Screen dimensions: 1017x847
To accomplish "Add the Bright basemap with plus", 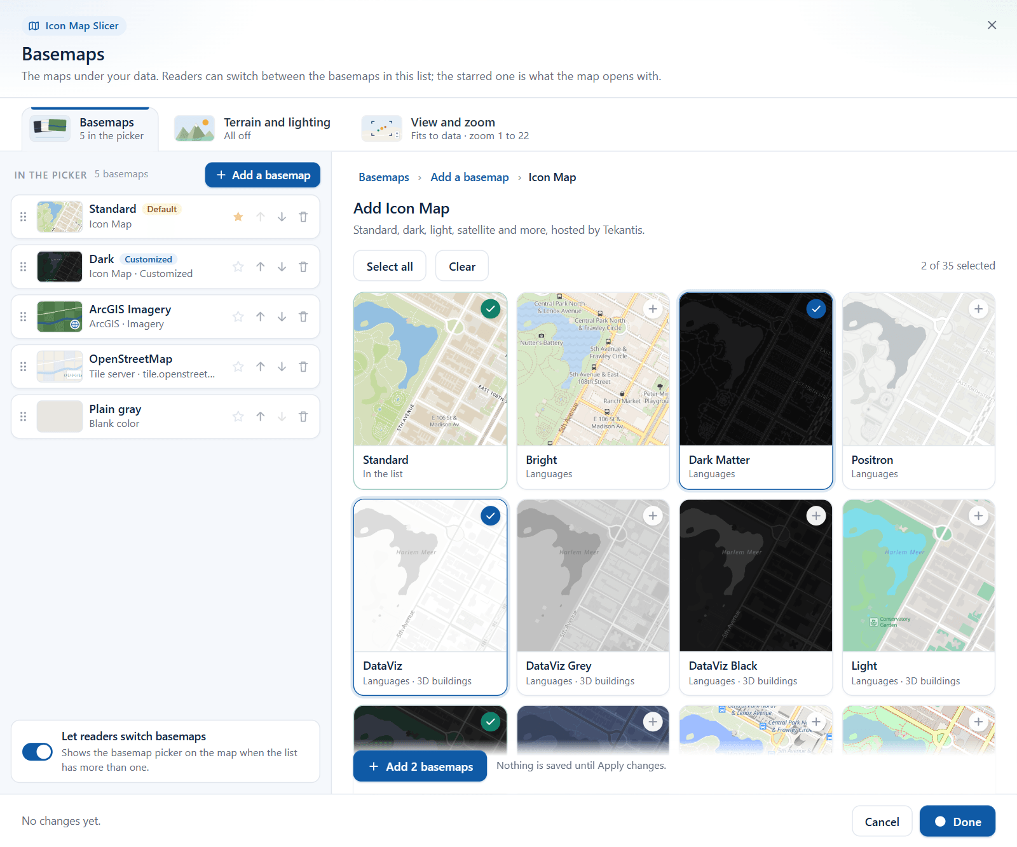I will [653, 309].
